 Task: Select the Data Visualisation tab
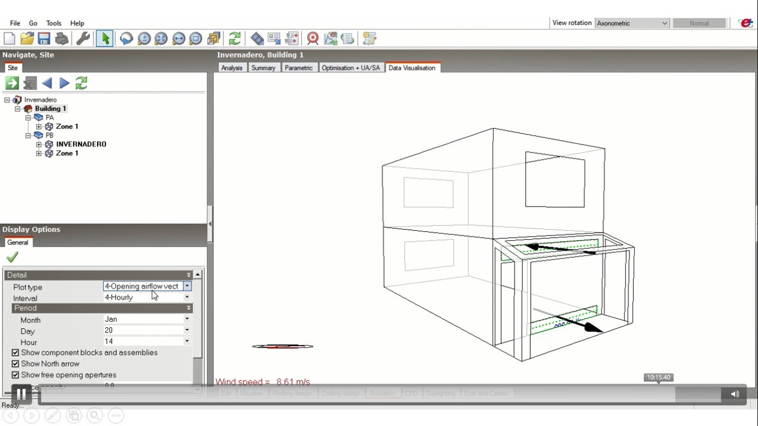412,68
